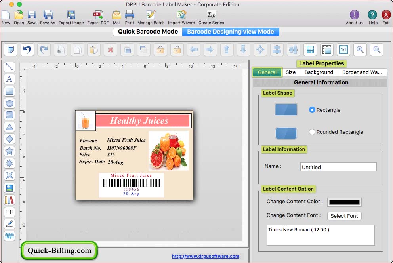Open the General properties tab
The height and width of the screenshot is (263, 393).
tap(267, 72)
